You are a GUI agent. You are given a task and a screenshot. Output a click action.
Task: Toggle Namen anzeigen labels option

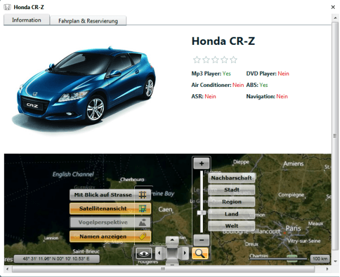110,236
